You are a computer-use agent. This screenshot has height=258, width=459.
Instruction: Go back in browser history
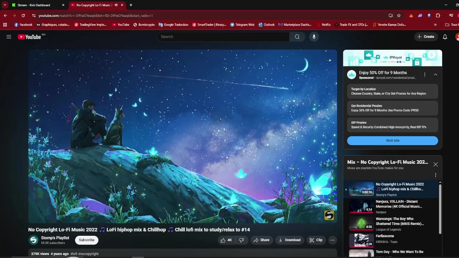[x=5, y=15]
